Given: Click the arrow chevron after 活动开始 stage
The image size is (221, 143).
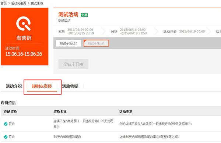Looking at the screenshot, I should click(x=208, y=31).
